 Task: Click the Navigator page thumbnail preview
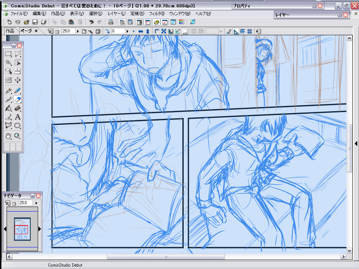click(x=22, y=229)
